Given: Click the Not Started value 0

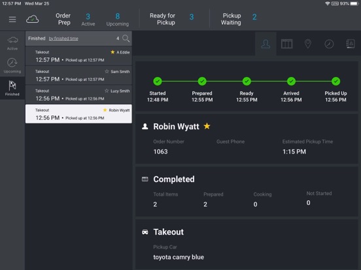Looking at the screenshot, I should coord(308,203).
